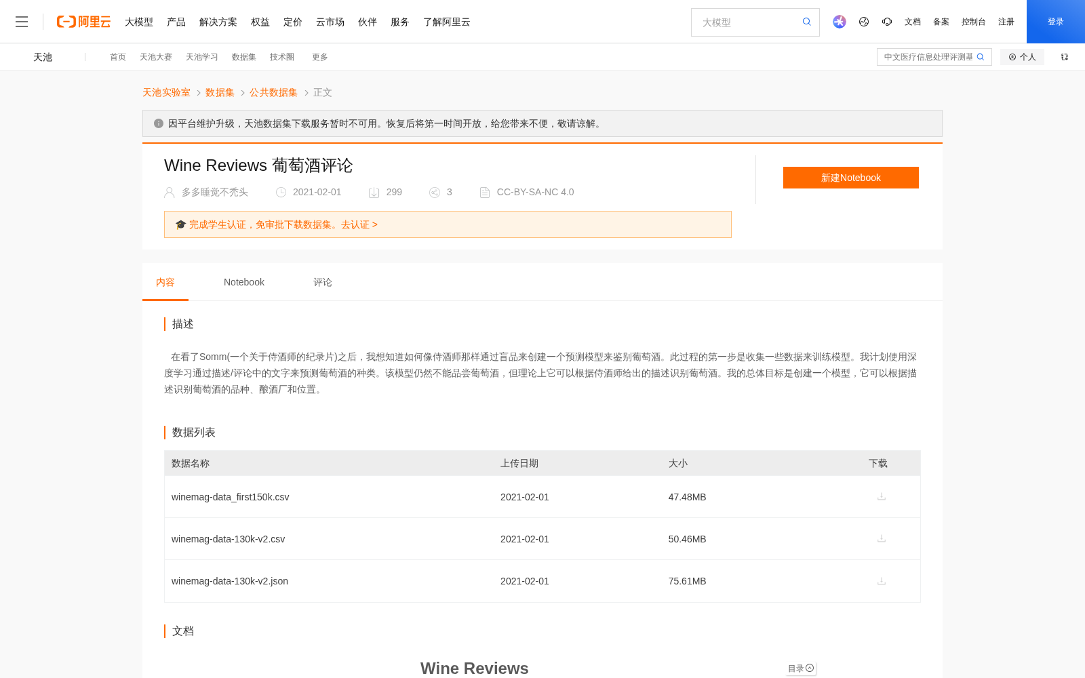Viewport: 1085px width, 678px height.
Task: Open the 云市场 menu item
Action: (x=330, y=22)
